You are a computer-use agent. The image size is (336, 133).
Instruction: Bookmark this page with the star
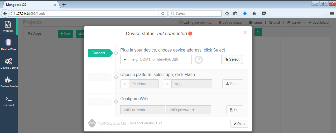point(227,13)
